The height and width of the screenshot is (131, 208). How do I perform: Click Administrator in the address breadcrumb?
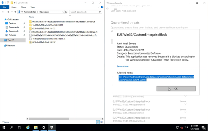pos(30,12)
